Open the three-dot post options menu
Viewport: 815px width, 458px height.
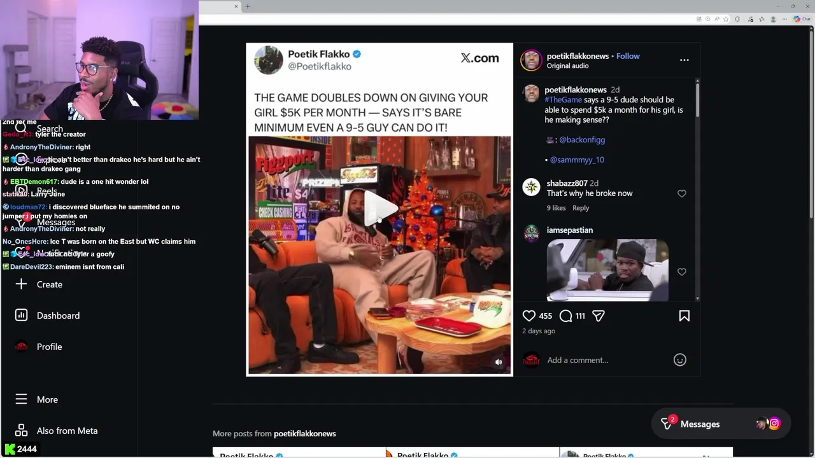point(684,60)
